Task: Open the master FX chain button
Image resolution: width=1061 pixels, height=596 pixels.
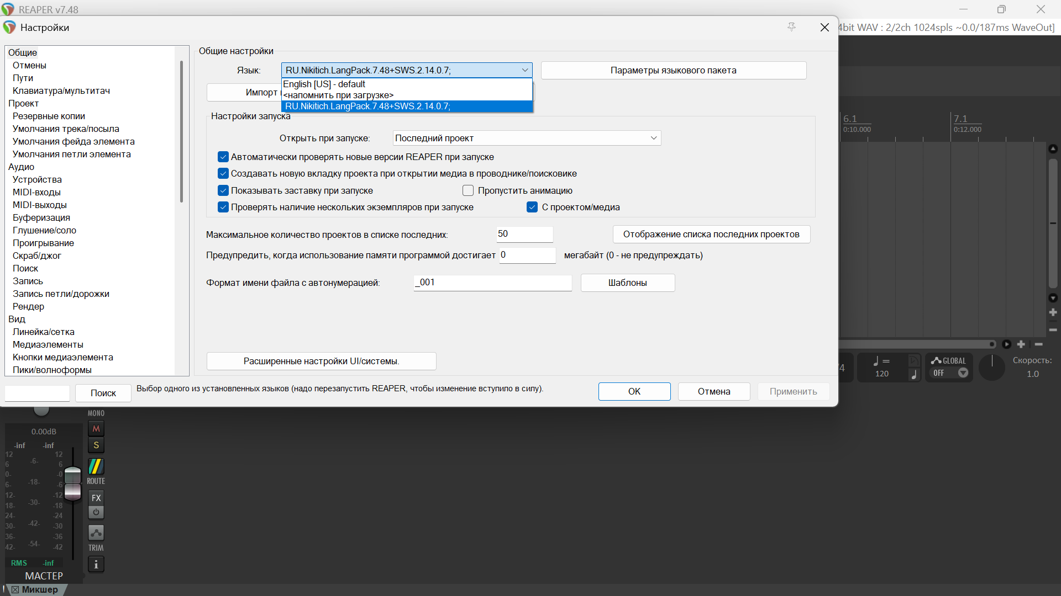Action: click(96, 498)
